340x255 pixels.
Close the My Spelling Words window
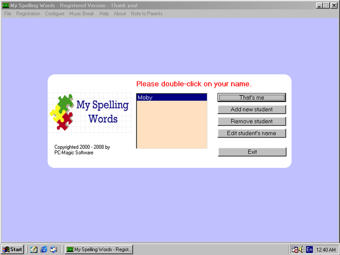coord(334,5)
